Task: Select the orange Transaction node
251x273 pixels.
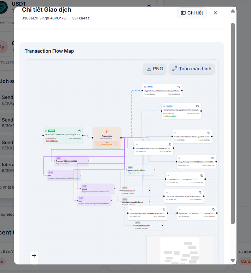Action: (107, 138)
